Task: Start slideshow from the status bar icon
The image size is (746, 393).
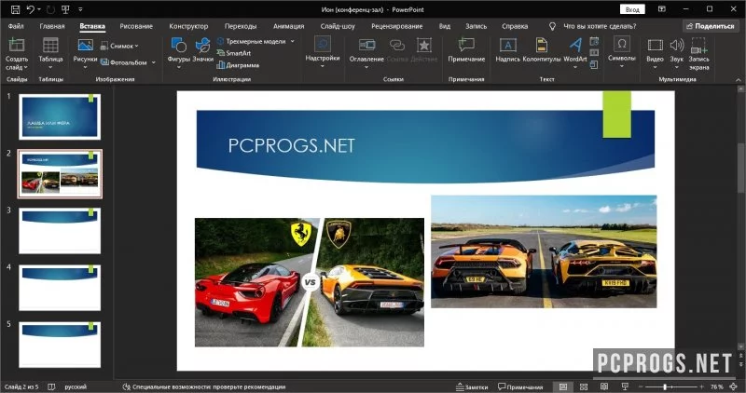Action: pos(625,386)
